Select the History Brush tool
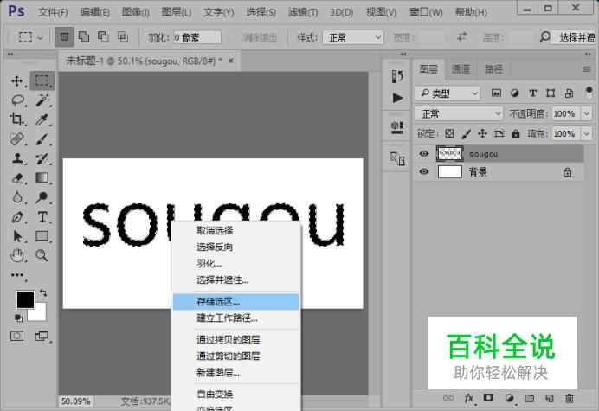 [x=42, y=158]
